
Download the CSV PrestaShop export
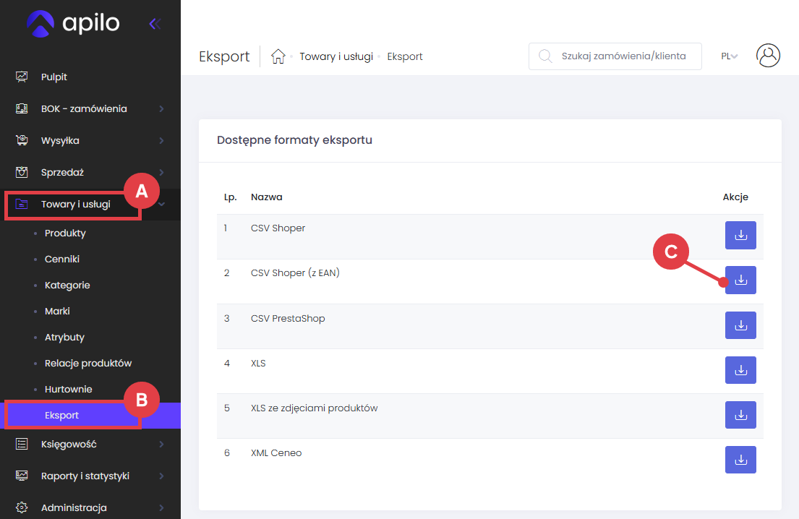[x=740, y=325]
